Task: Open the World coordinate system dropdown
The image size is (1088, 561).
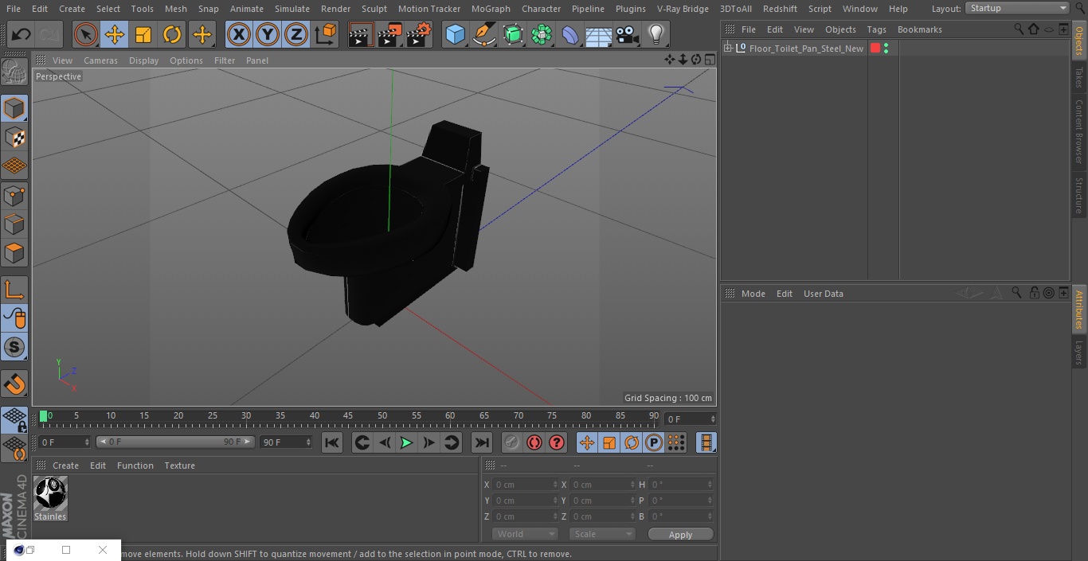Action: click(525, 534)
